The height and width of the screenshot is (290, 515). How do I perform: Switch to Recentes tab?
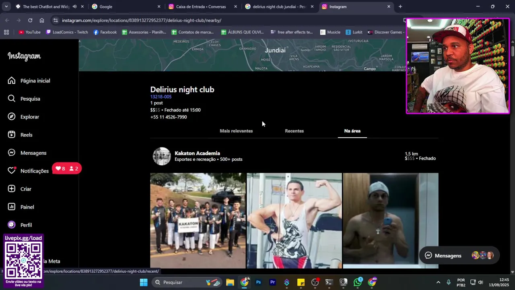pyautogui.click(x=294, y=131)
